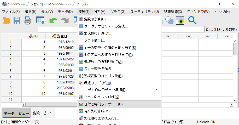Select 連続数への再割り当て(A)...
Viewport: 239px width, 125px height.
coord(119,62)
